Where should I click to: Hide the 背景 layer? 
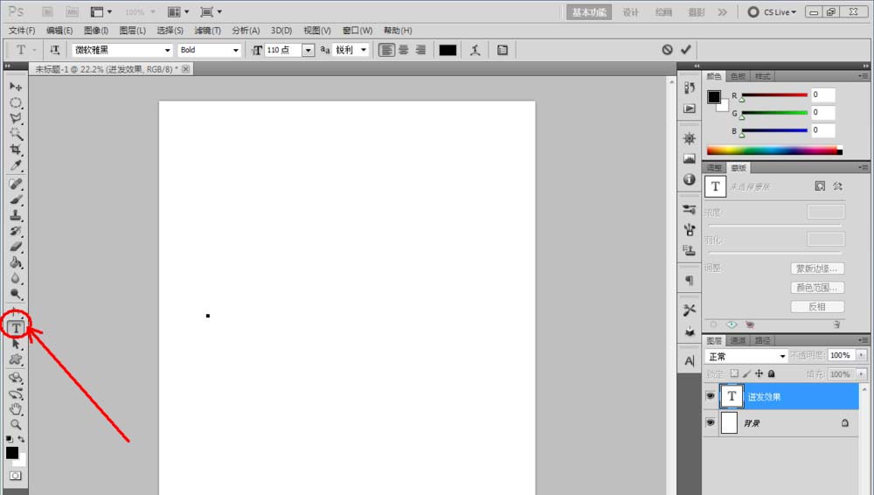[x=710, y=422]
